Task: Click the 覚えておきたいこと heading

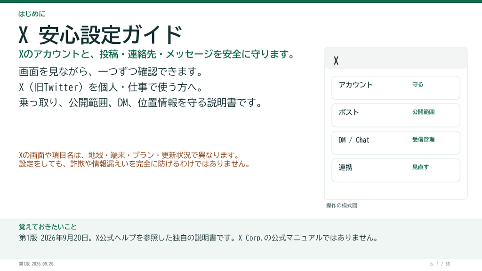Action: click(48, 227)
